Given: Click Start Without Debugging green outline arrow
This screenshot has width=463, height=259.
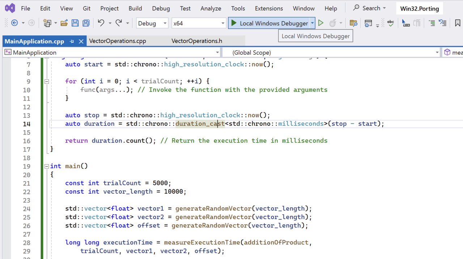Looking at the screenshot, I should 321,23.
